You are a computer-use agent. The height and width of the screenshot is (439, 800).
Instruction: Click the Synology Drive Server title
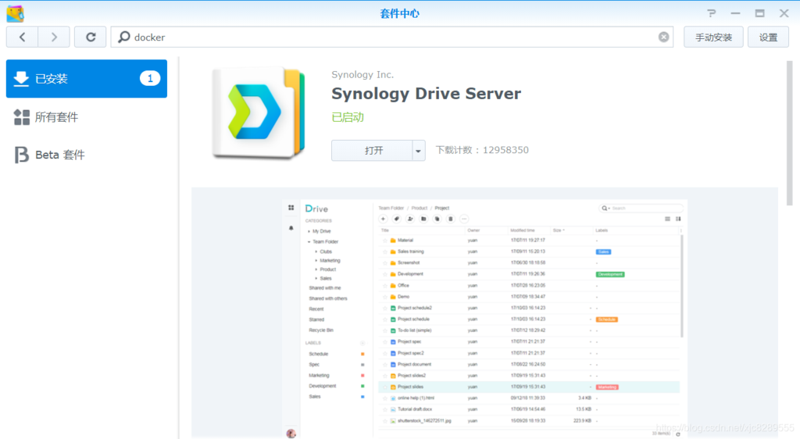426,94
